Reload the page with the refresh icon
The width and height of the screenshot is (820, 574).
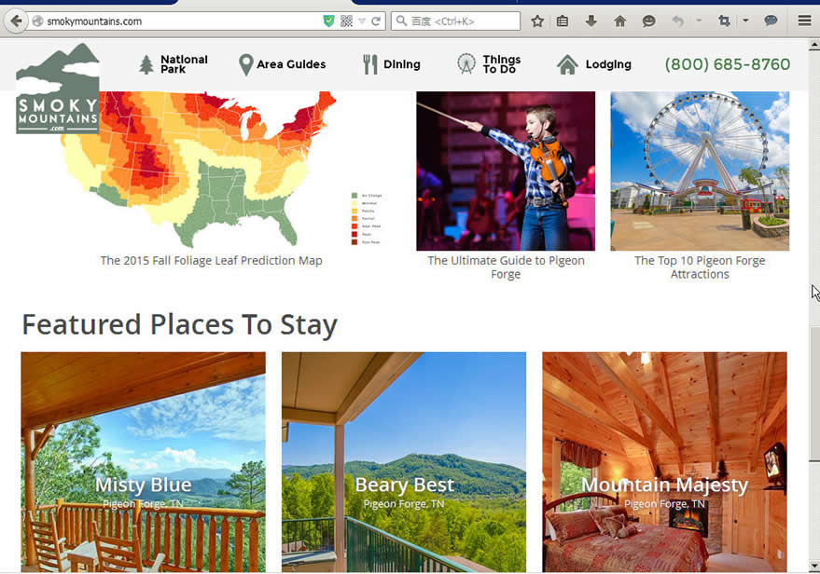click(376, 21)
